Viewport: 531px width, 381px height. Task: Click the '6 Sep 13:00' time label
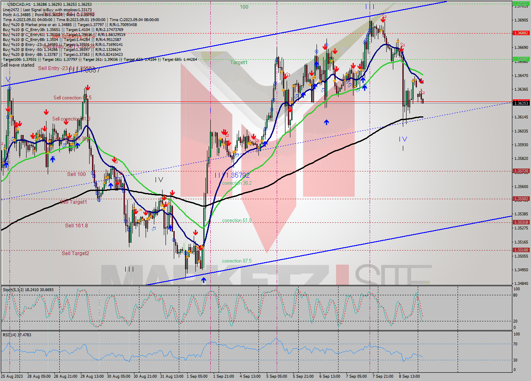tap(329, 376)
